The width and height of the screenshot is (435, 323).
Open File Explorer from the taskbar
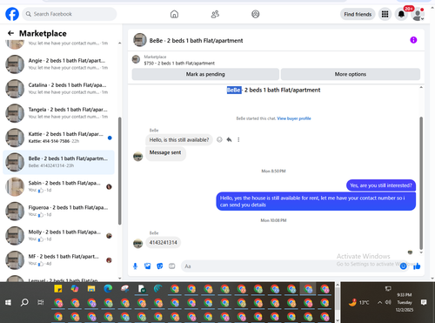pos(91,289)
